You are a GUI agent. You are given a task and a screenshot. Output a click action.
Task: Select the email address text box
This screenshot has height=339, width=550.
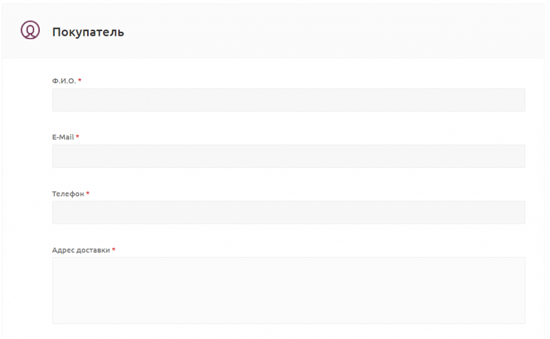[x=215, y=156]
